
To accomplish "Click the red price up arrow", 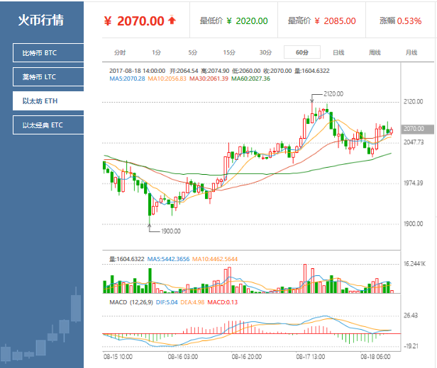I will [172, 21].
